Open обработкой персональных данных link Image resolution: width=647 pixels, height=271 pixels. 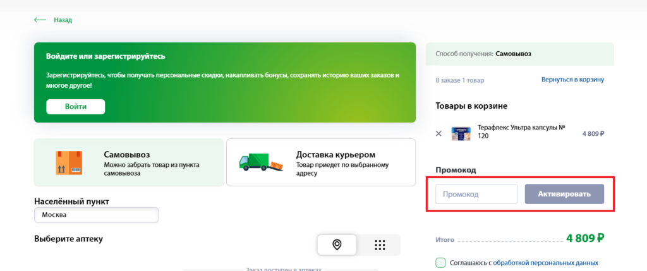click(x=545, y=263)
